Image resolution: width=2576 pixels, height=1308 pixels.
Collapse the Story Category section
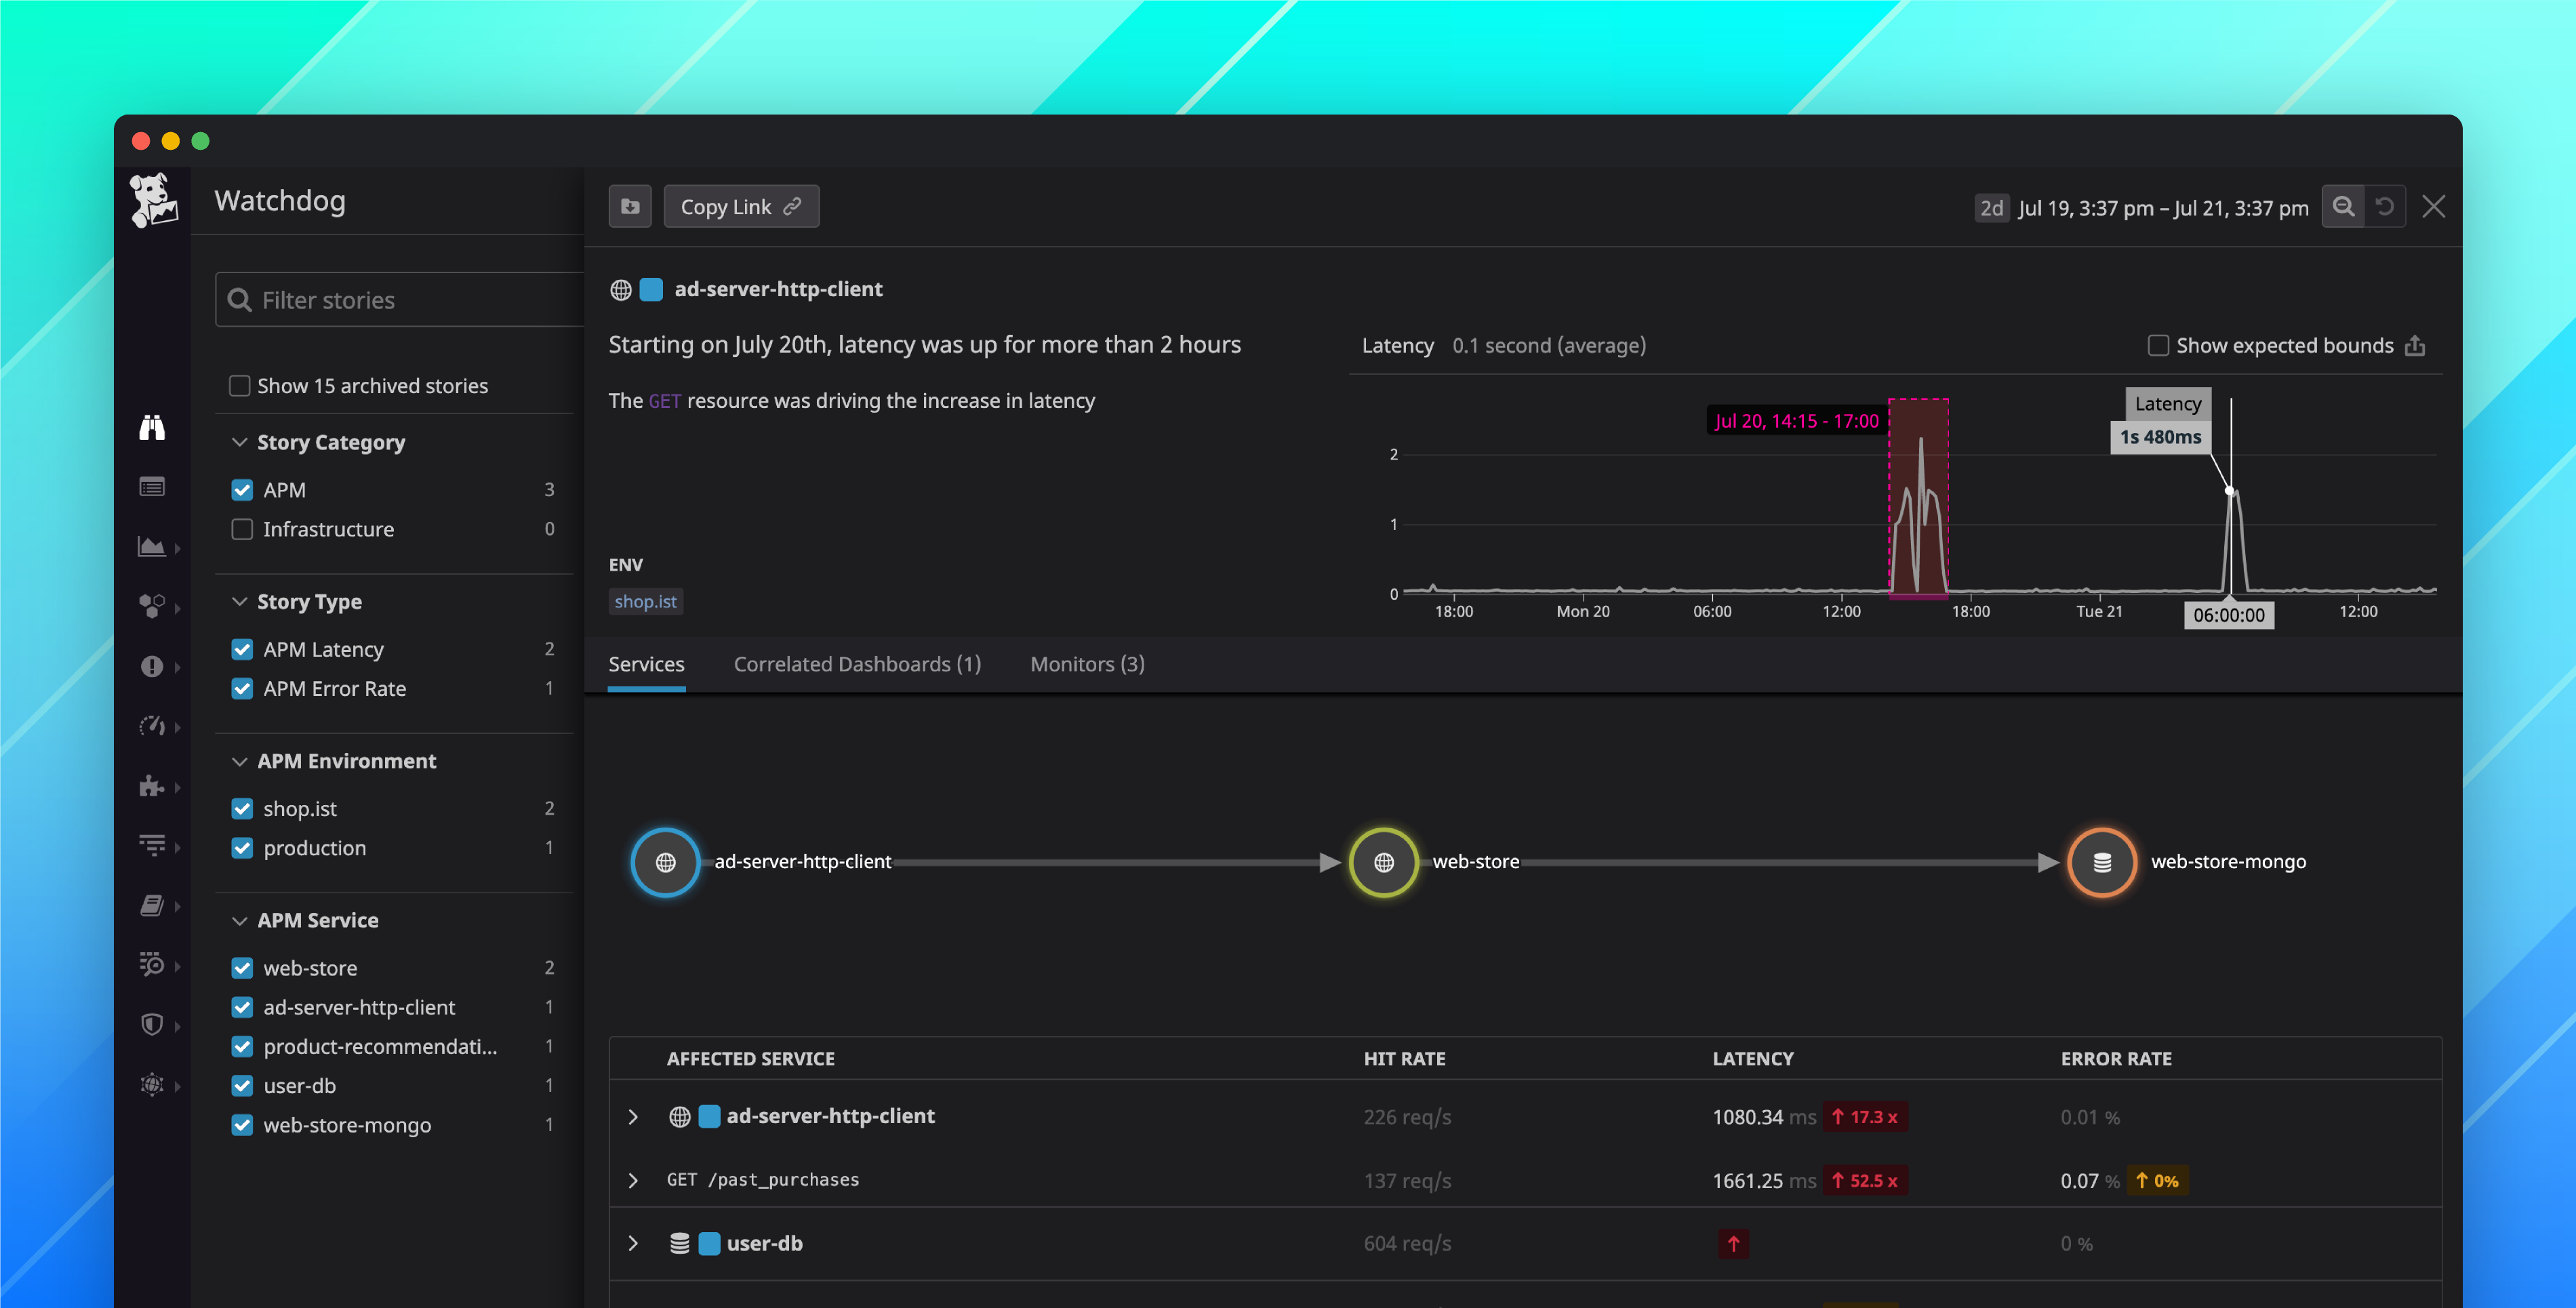239,441
